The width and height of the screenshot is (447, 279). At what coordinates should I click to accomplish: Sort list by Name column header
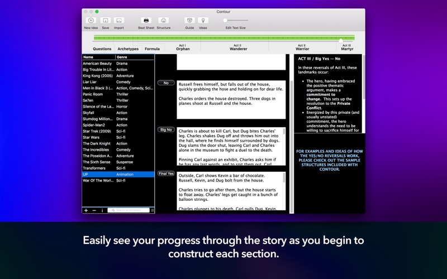coord(99,57)
